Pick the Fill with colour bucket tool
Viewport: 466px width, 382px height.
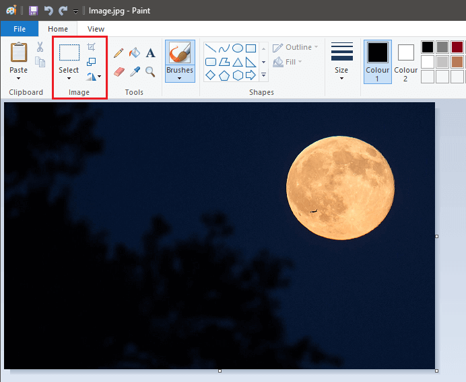135,52
